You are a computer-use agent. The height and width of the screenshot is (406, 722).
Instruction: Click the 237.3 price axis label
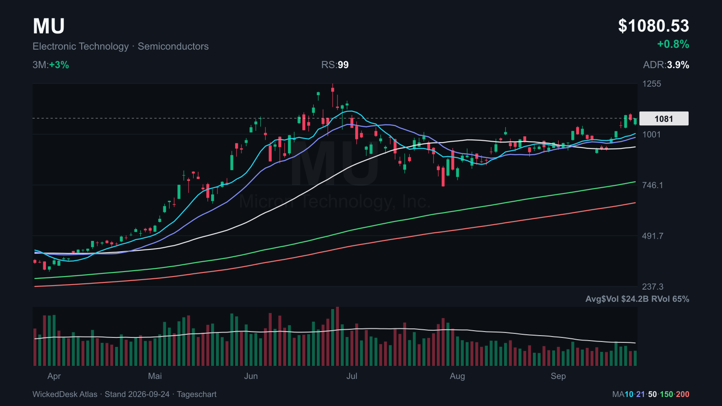point(653,287)
